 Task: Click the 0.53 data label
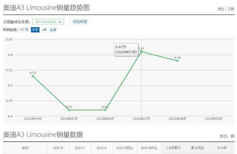pyautogui.click(x=33, y=73)
